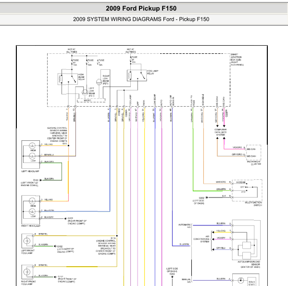Click the 'VIO/GRY' wire label at sensor
The width and height of the screenshot is (288, 286).
pos(221,238)
